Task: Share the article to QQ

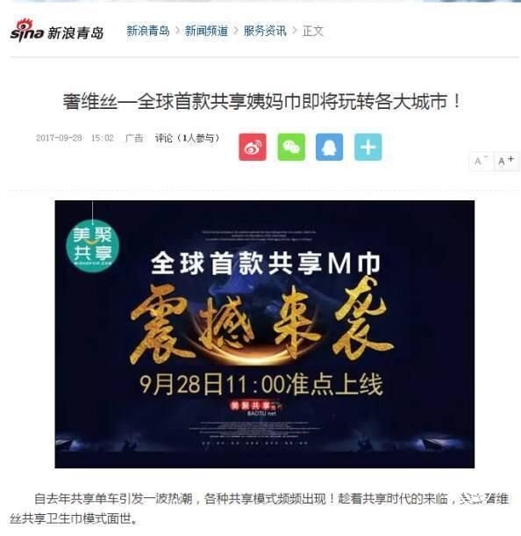Action: tap(329, 147)
